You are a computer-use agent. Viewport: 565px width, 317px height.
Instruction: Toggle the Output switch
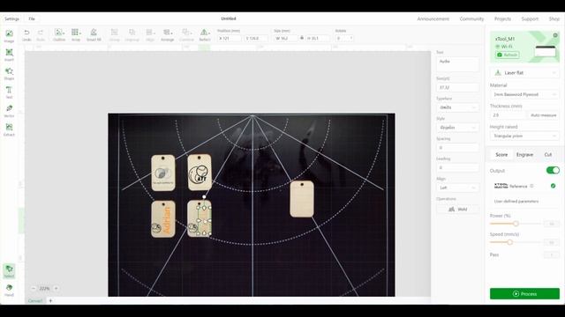(553, 170)
